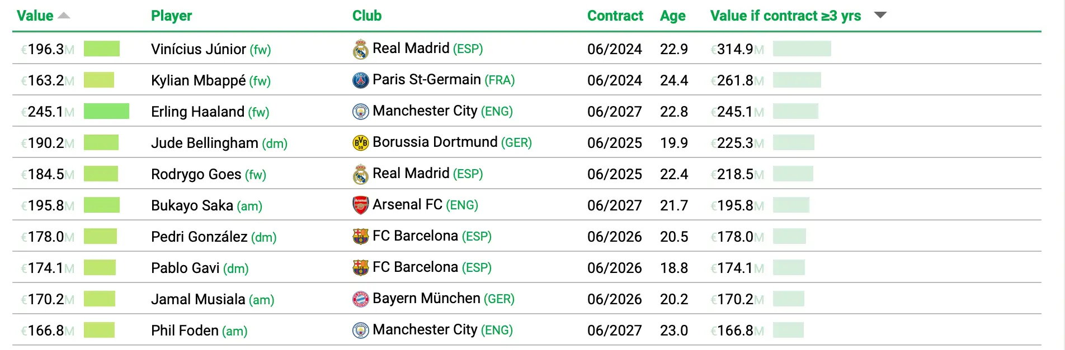The height and width of the screenshot is (350, 1065).
Task: Click Manchester City crest in Haaland row
Action: [361, 112]
